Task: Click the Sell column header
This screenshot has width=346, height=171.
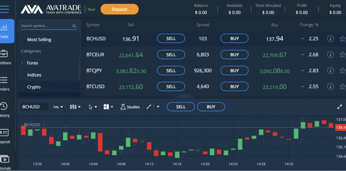Action: pos(131,25)
